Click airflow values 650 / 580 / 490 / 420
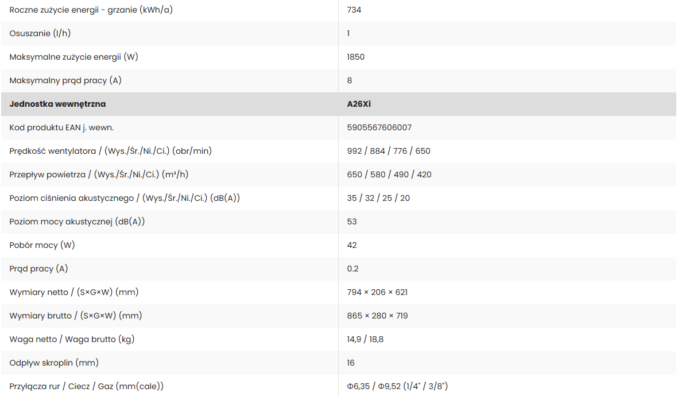 [x=389, y=174]
